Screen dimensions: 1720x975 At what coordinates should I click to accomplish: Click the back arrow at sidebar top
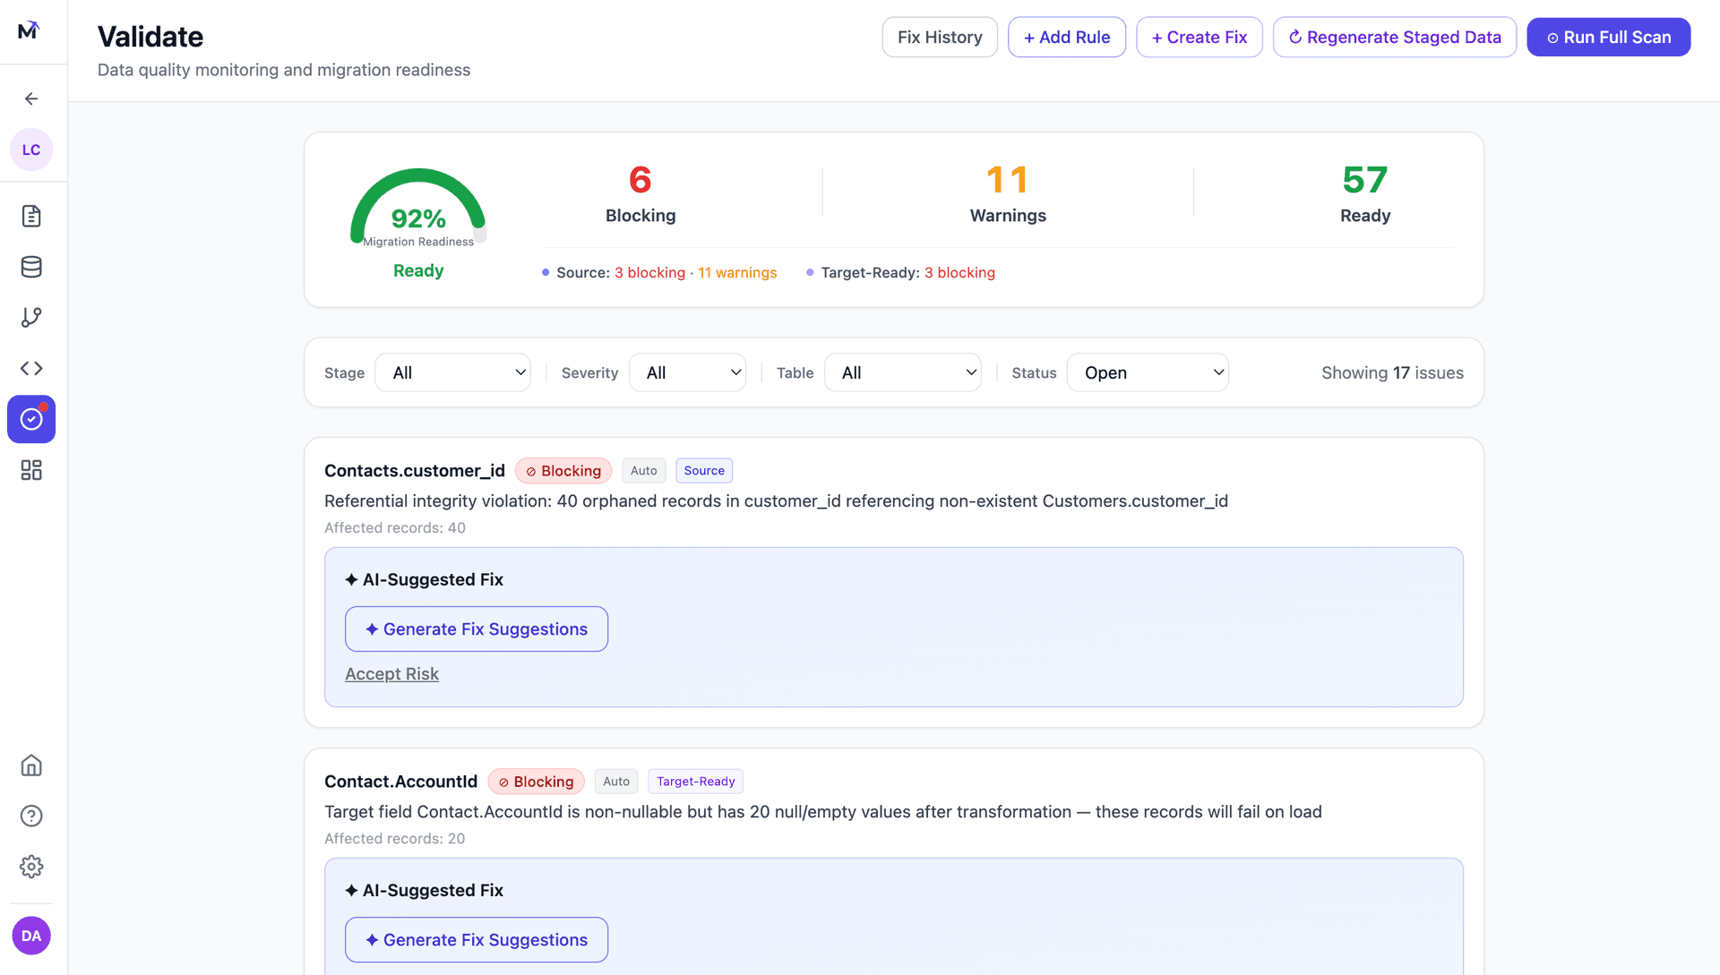pos(31,98)
